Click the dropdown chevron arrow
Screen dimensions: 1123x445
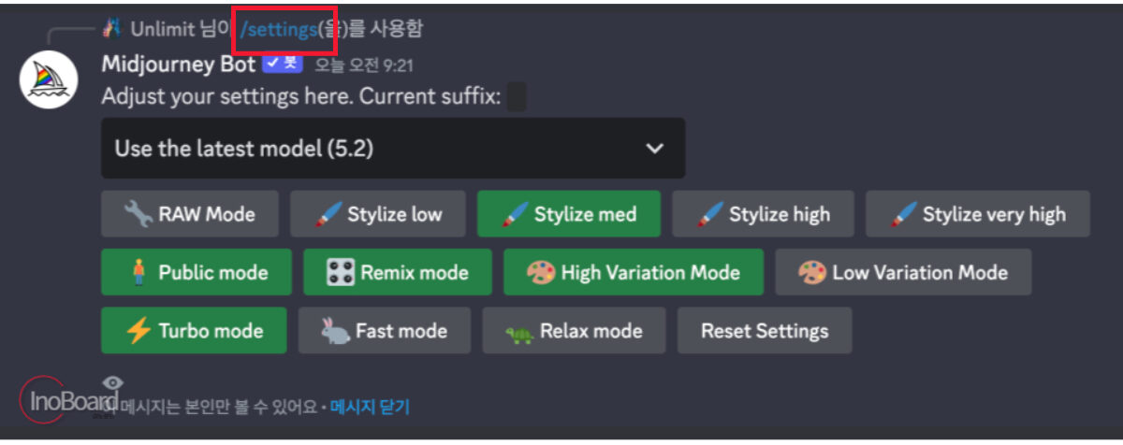point(655,148)
